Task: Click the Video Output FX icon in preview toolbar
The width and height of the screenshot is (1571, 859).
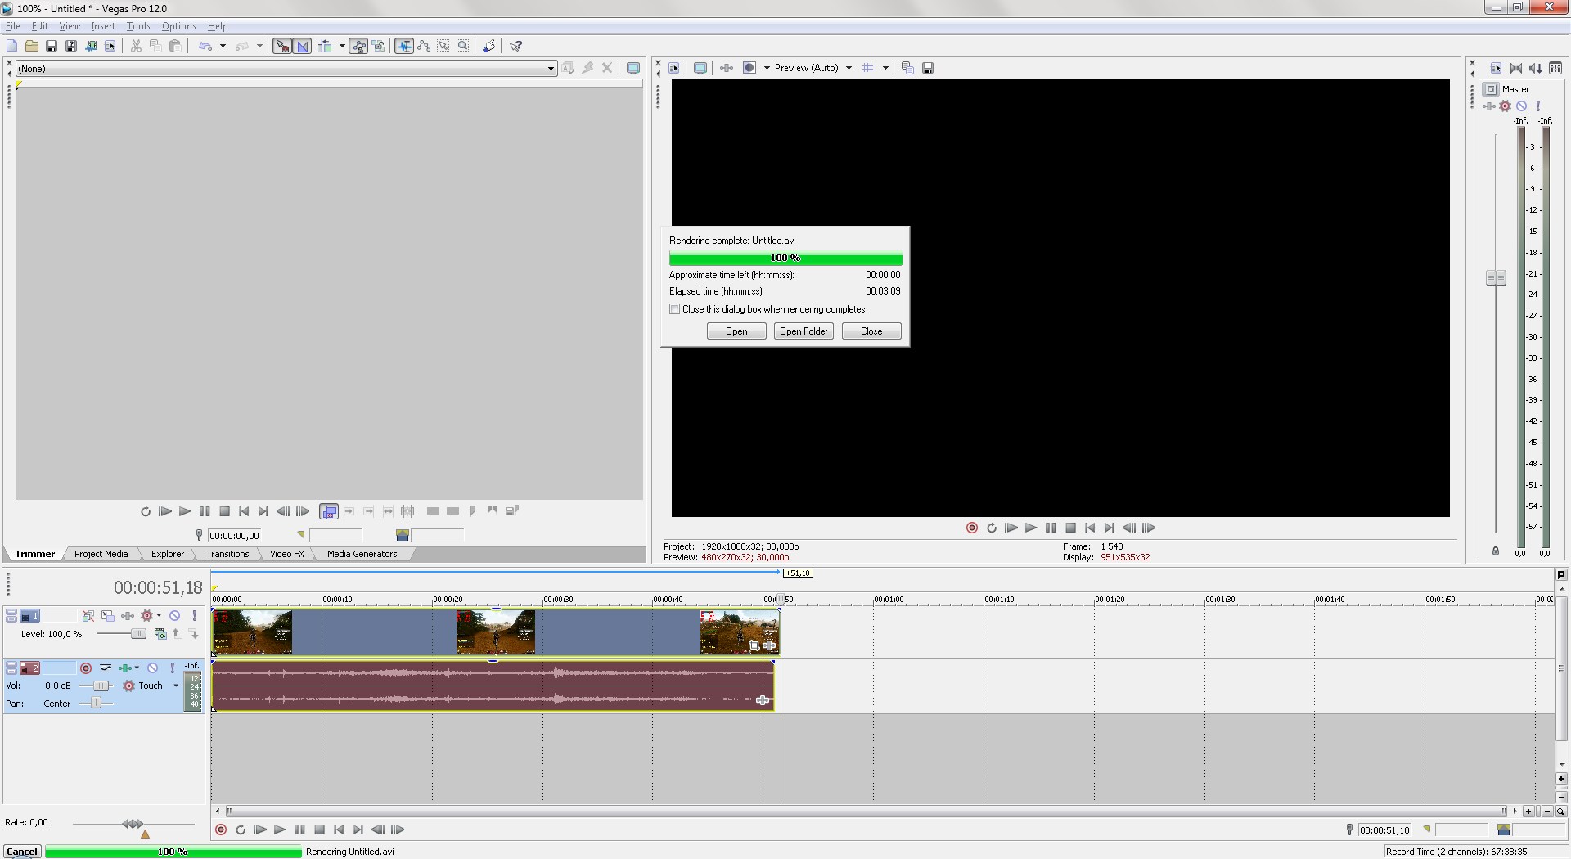Action: (727, 68)
